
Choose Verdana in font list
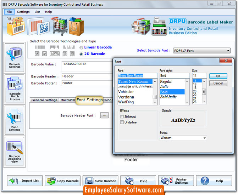pos(135,97)
